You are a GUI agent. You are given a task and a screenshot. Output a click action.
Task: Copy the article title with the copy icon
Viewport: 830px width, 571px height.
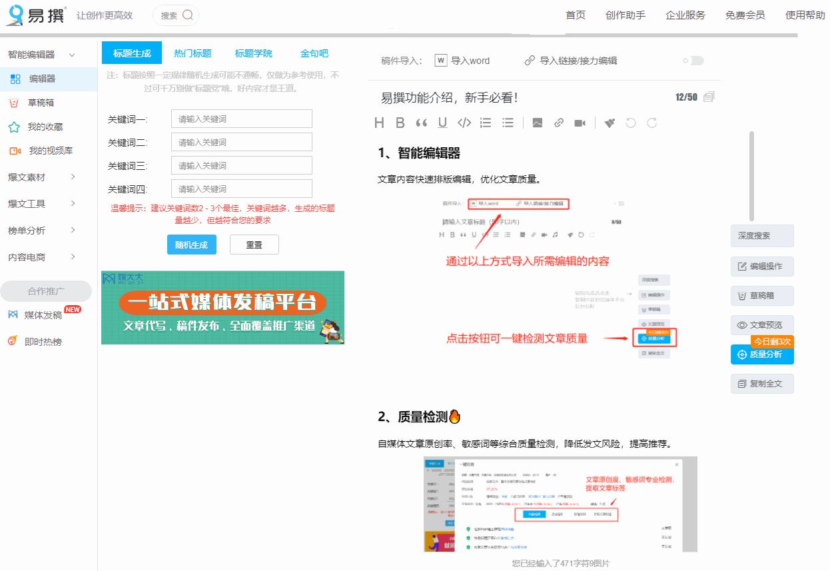(709, 97)
